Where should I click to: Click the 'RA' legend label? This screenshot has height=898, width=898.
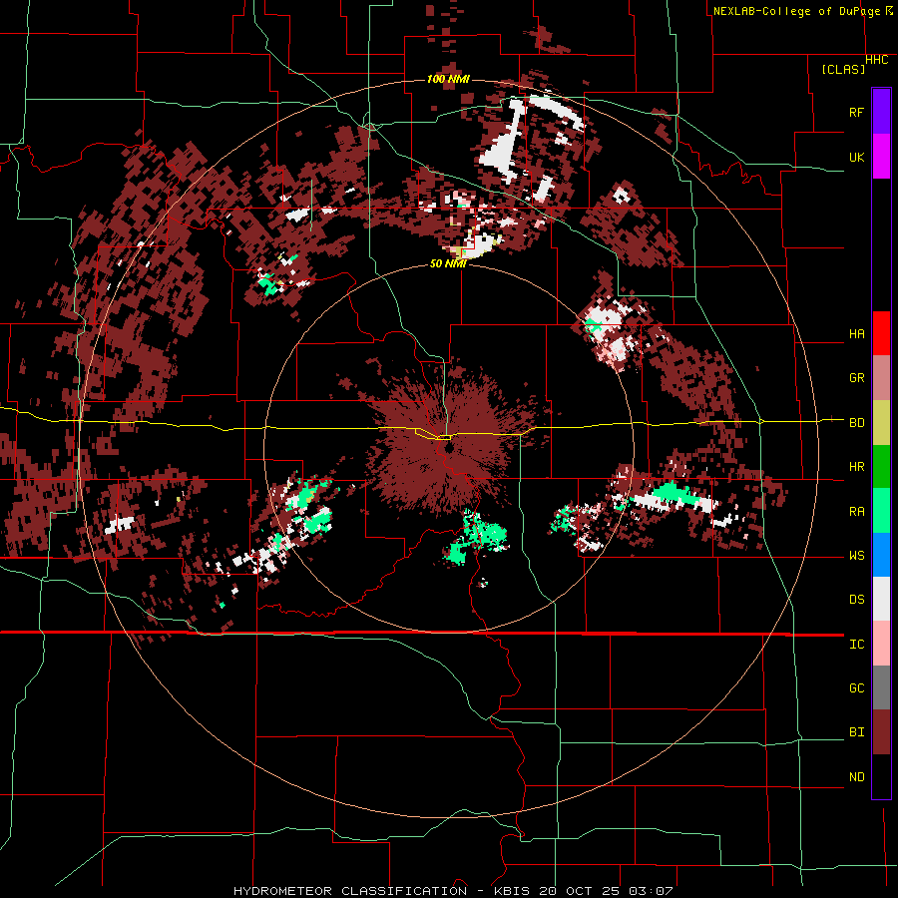point(856,512)
